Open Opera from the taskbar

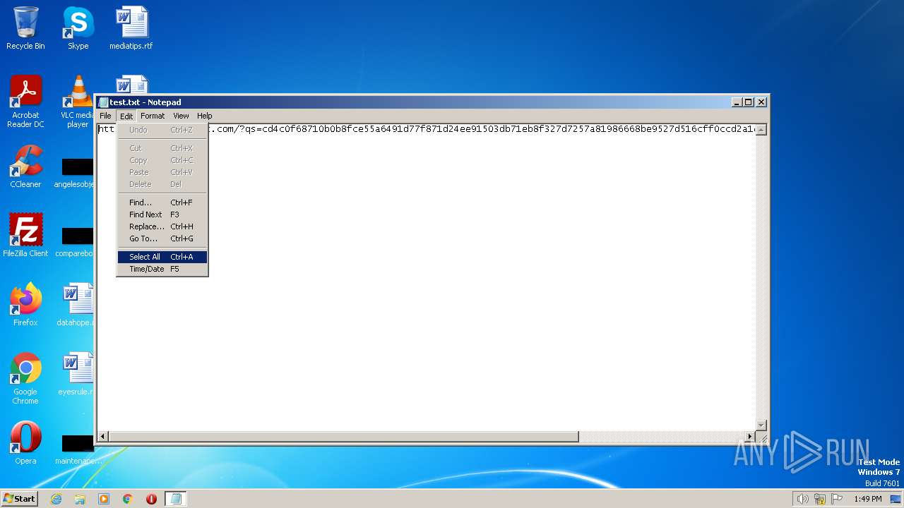151,499
